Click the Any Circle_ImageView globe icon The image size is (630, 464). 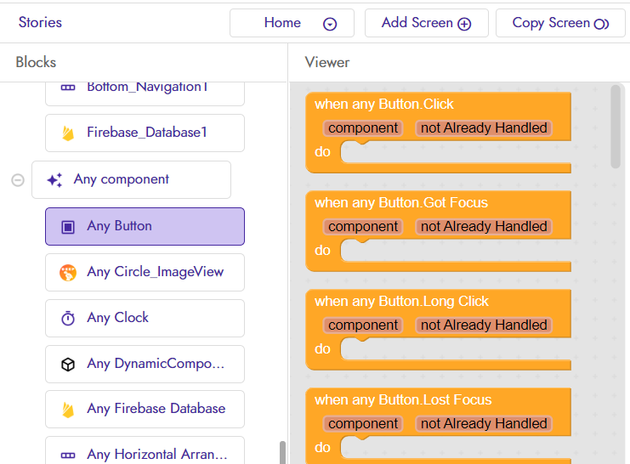68,273
